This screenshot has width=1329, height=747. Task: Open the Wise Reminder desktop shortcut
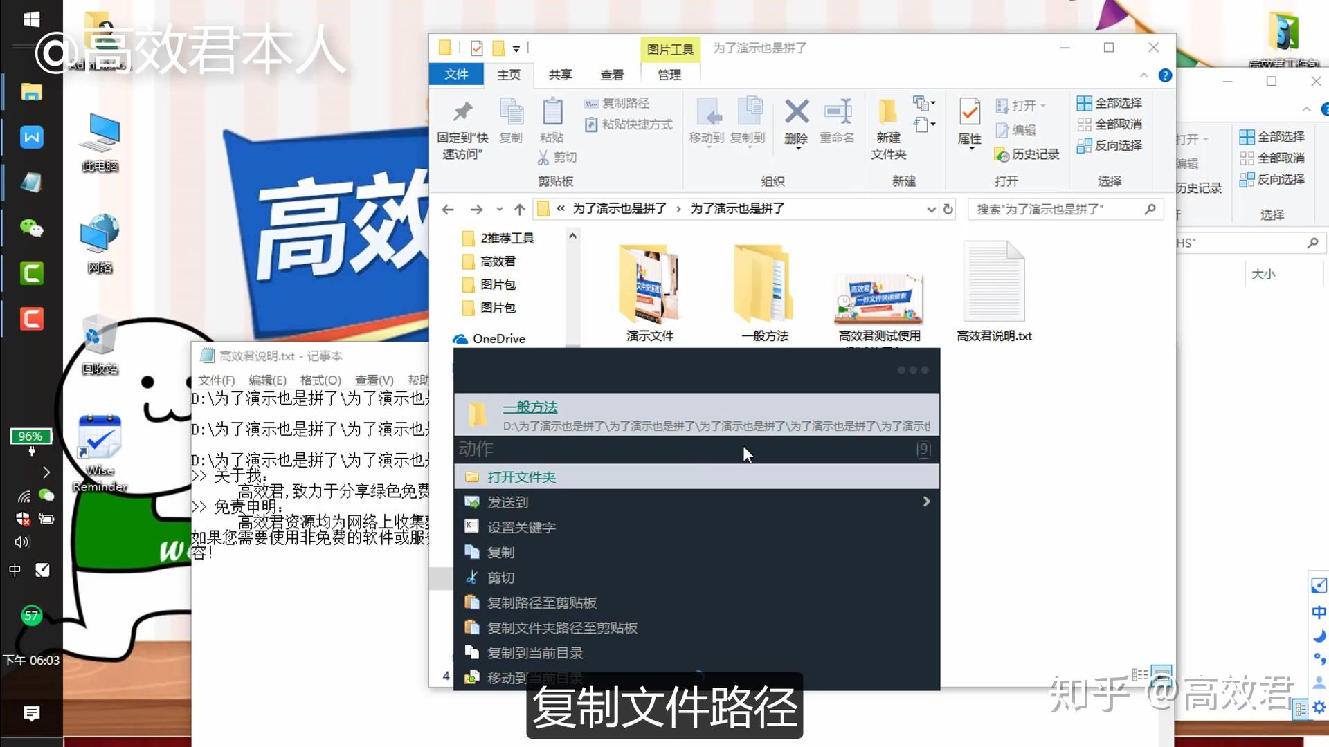click(100, 453)
